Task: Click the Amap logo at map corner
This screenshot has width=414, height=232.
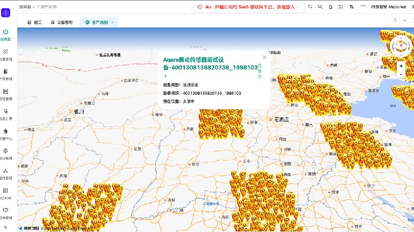Action: click(29, 228)
